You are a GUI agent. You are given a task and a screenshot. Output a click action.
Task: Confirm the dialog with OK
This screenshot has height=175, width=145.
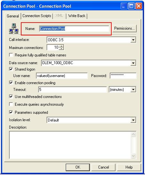(78, 167)
